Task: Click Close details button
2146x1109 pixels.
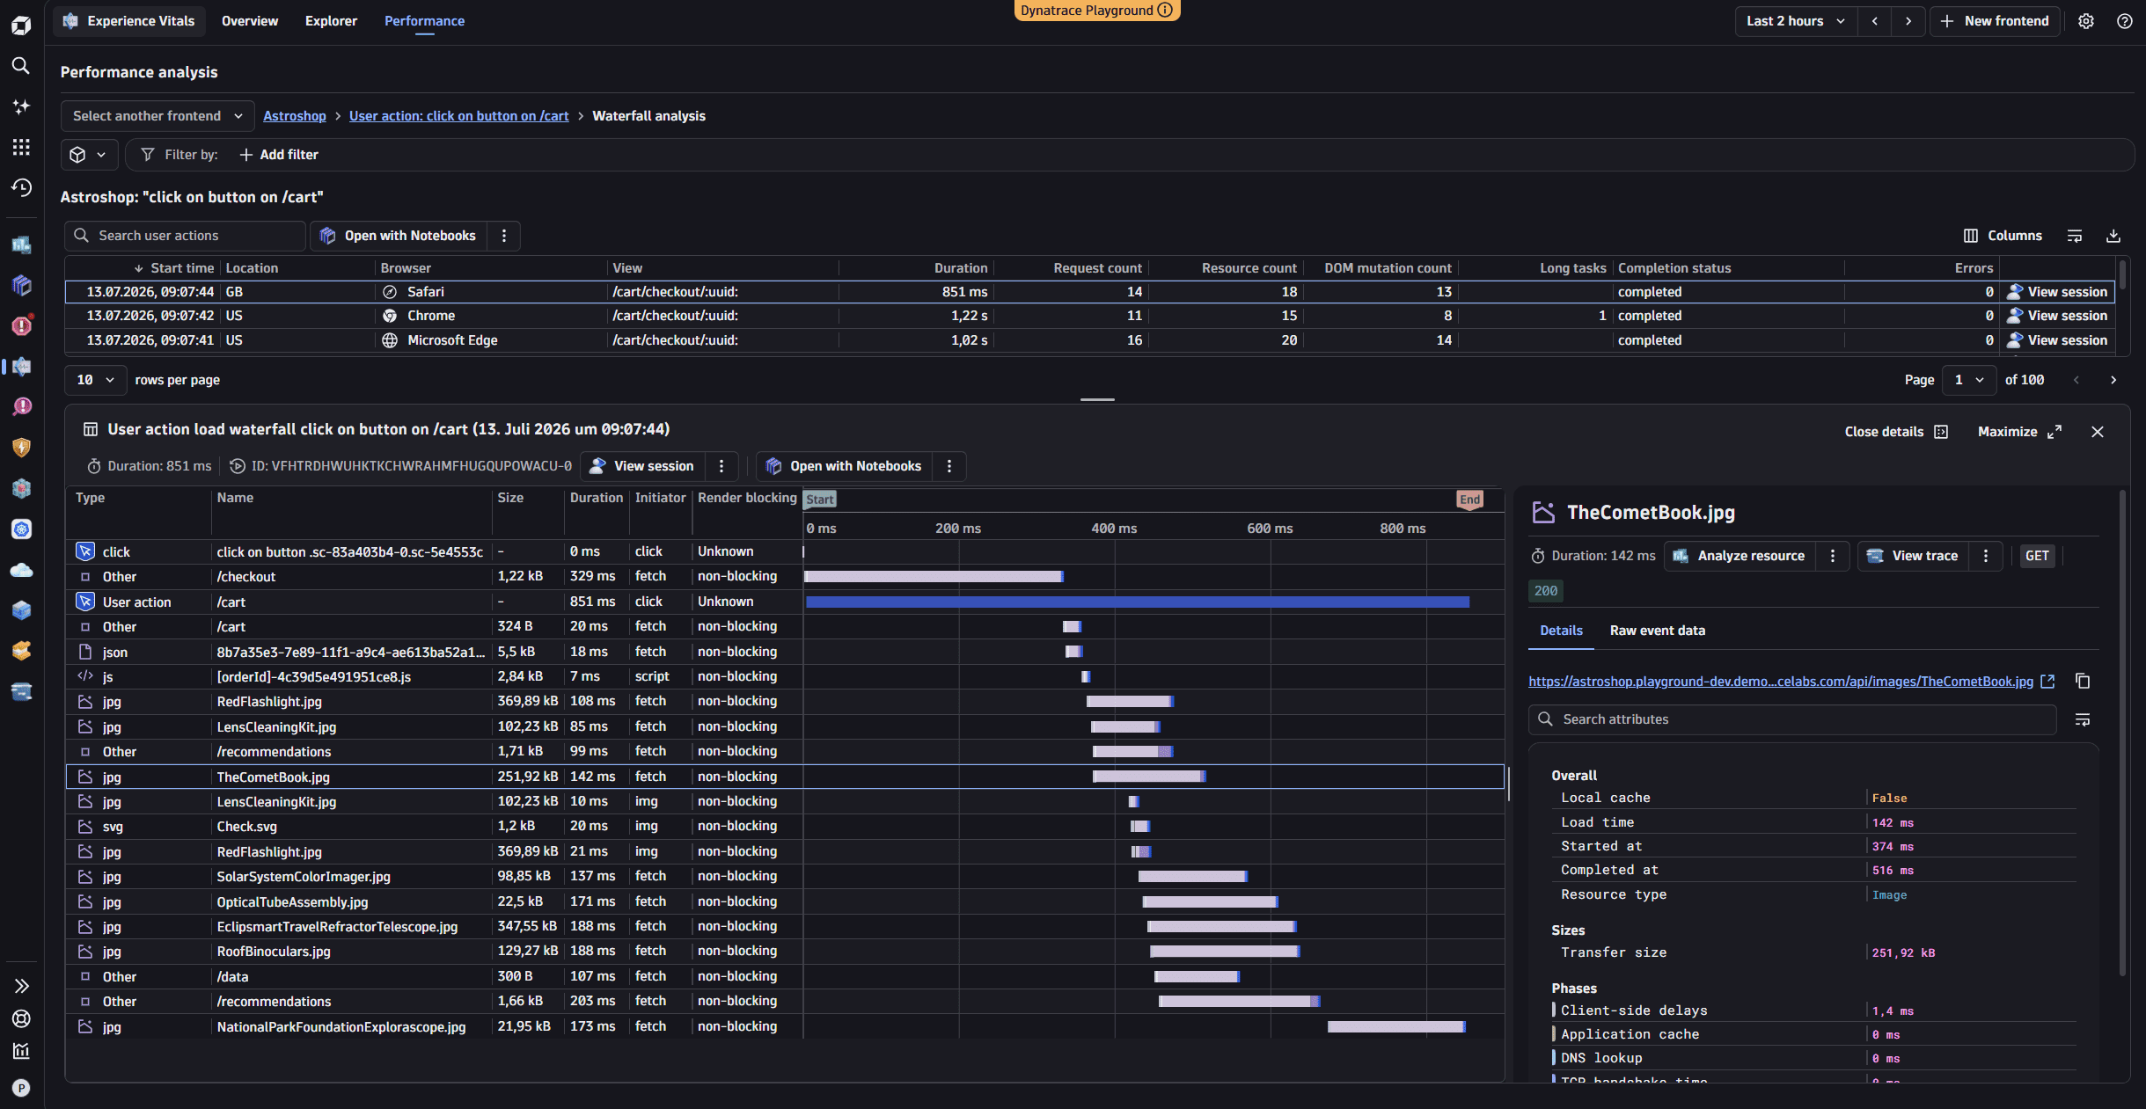Action: pos(1896,432)
